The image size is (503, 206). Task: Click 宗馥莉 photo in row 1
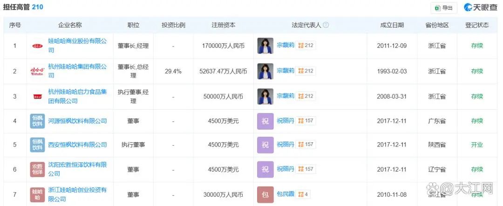pos(265,46)
